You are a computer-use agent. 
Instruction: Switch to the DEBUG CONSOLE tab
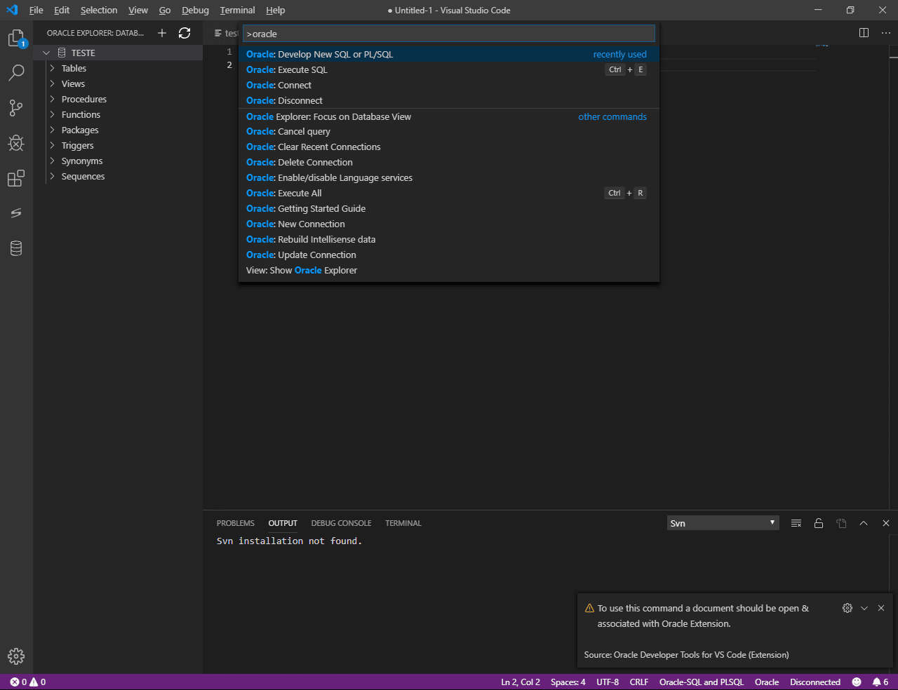[x=341, y=522]
